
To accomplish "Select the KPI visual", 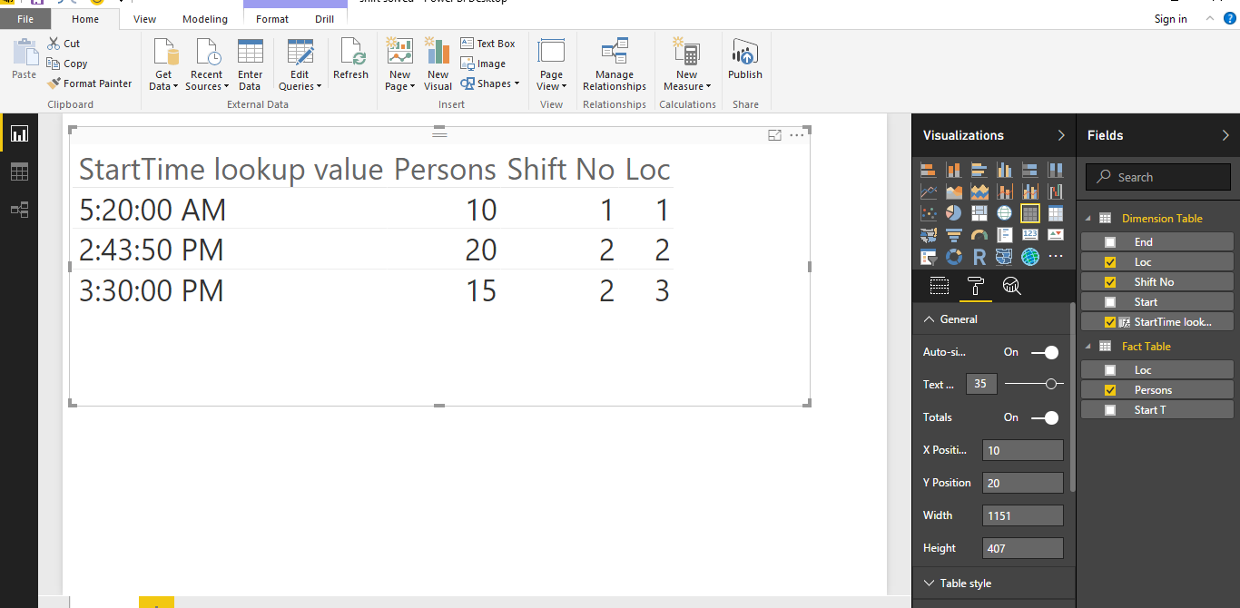I will [x=1055, y=235].
